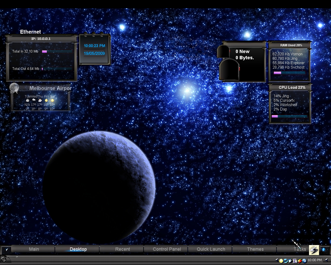Select the Themes tab
The width and height of the screenshot is (331, 265).
[x=255, y=249]
